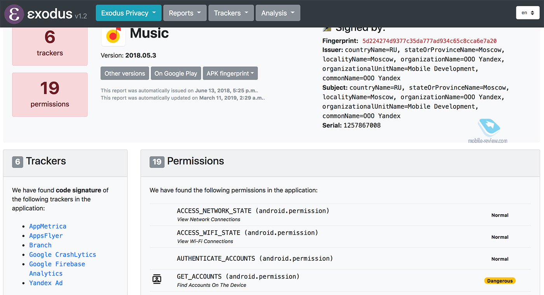
Task: Click the contacts icon beside GET_ACCOUNTS
Action: [157, 279]
